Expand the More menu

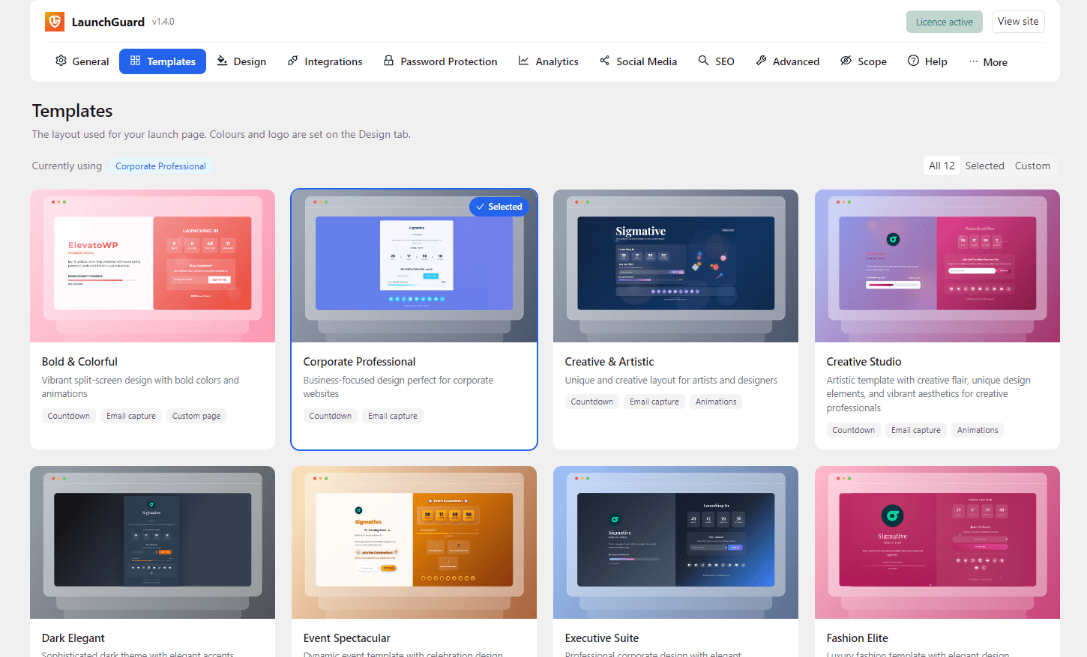coord(988,61)
